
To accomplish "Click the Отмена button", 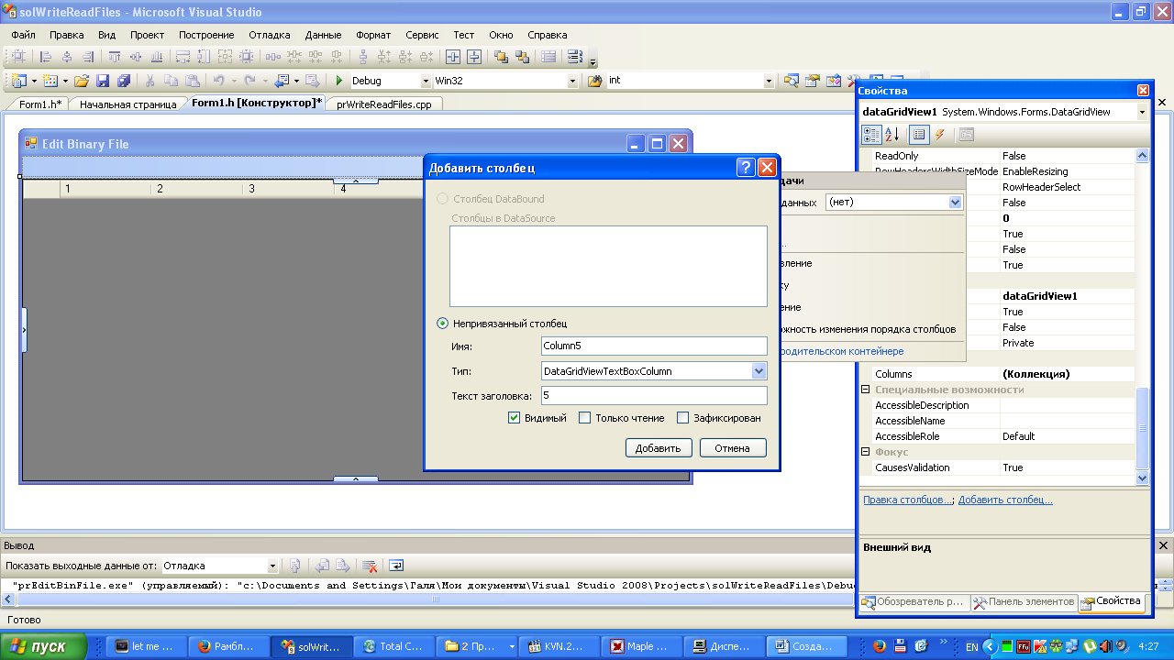I will pyautogui.click(x=733, y=448).
